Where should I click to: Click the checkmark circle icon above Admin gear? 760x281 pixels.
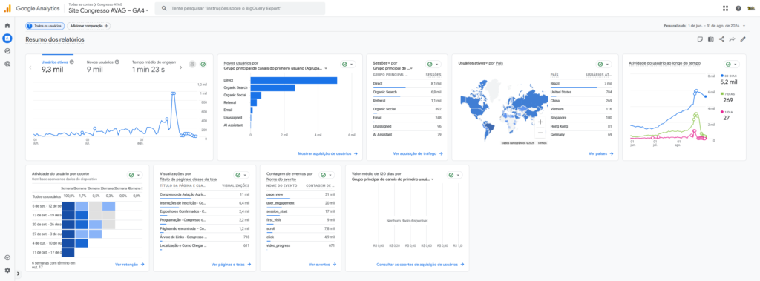[7, 258]
